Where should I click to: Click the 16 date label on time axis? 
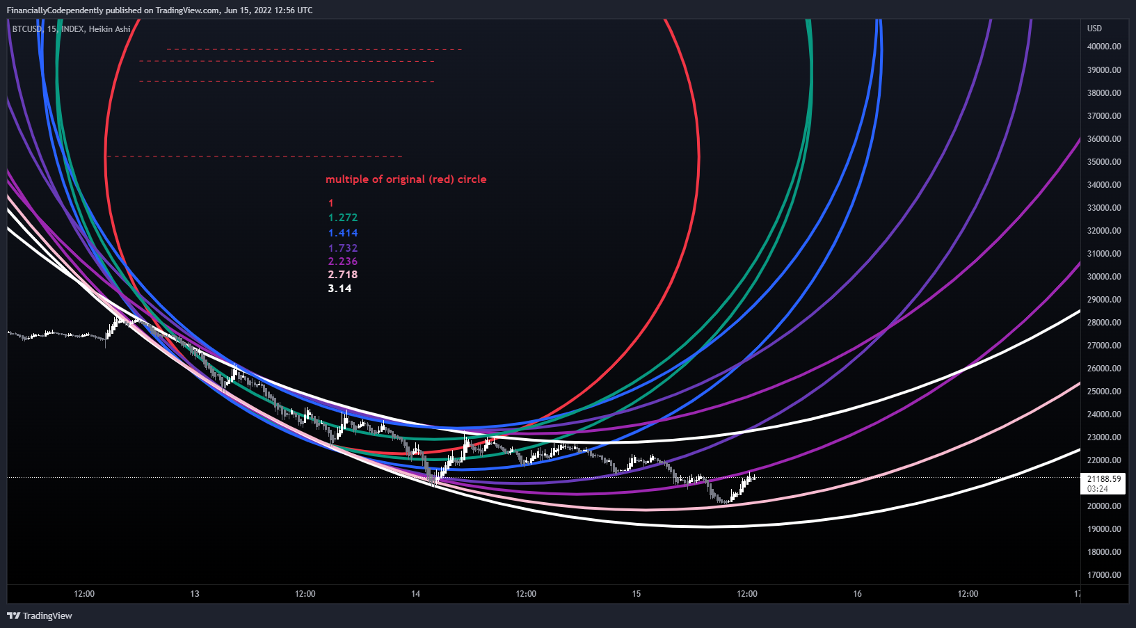point(857,593)
